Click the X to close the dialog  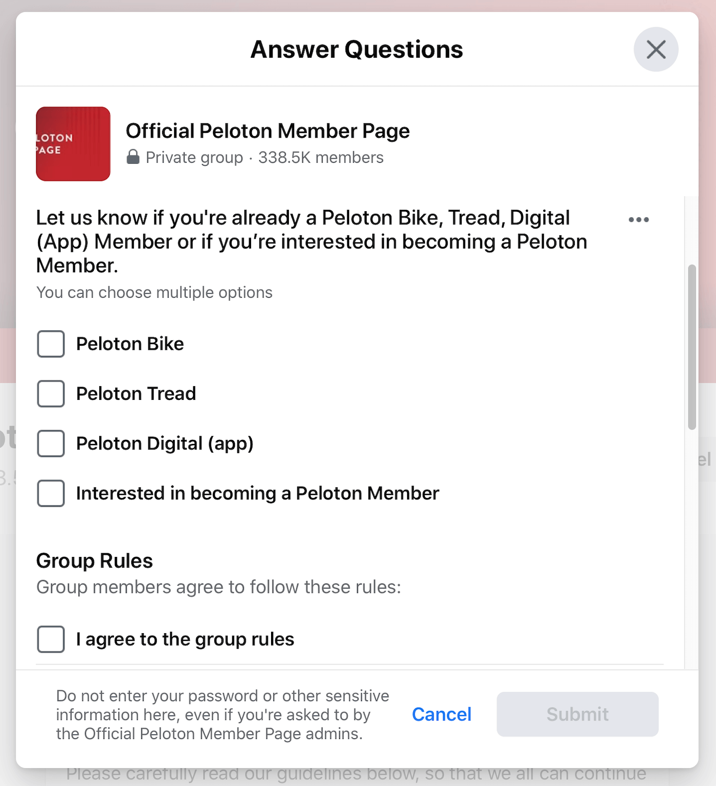pos(656,49)
